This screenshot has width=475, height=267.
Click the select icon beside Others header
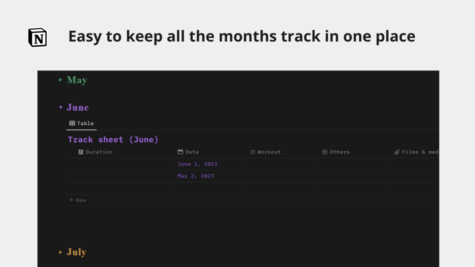point(325,152)
